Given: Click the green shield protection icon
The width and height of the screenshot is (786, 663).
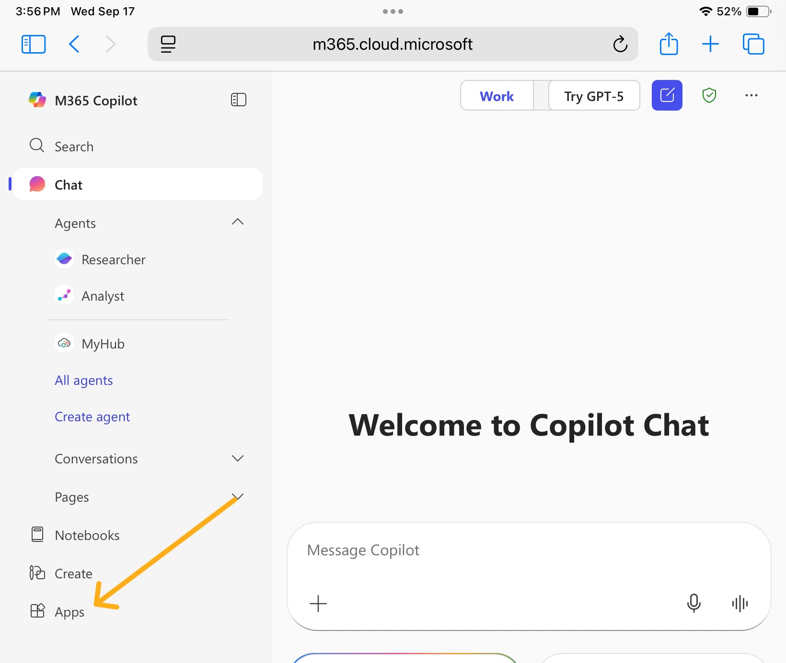Looking at the screenshot, I should pyautogui.click(x=709, y=95).
